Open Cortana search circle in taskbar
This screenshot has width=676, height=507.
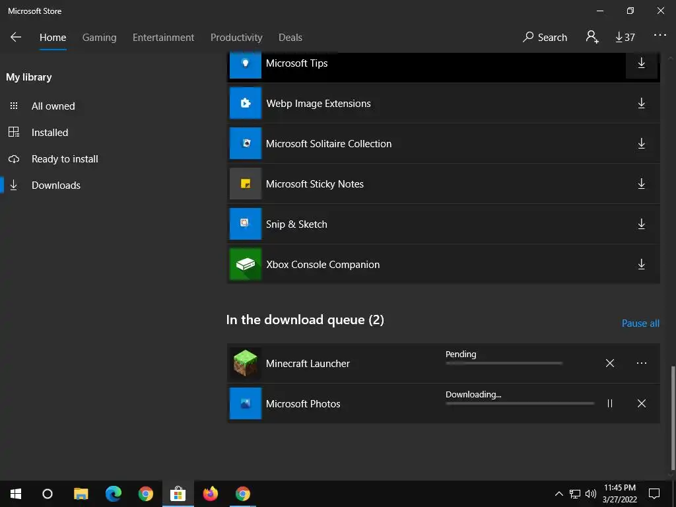(48, 494)
